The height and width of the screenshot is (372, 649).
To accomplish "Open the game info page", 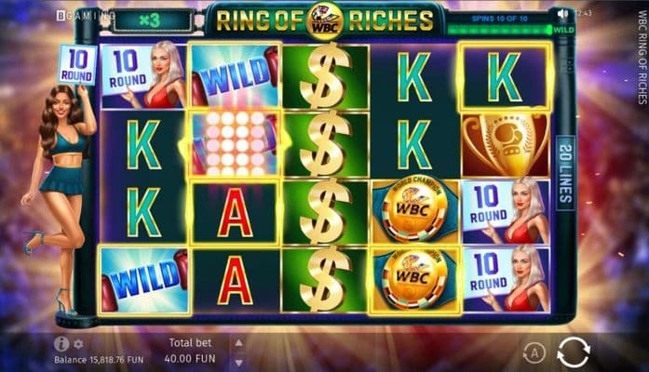I will click(x=61, y=344).
